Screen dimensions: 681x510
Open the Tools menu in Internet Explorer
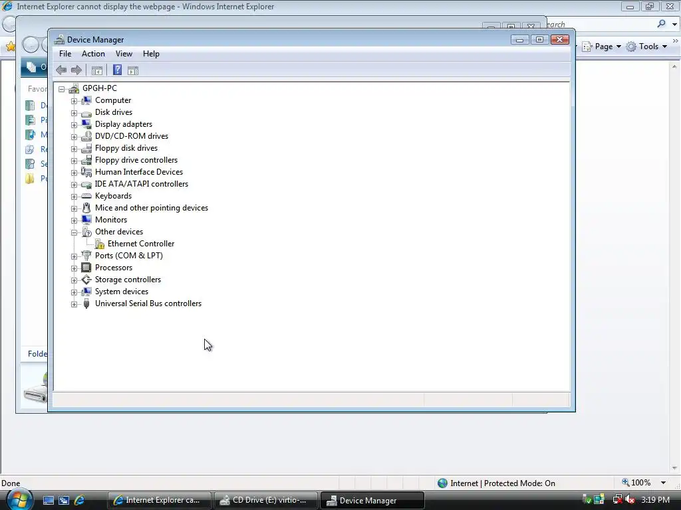[x=646, y=46]
